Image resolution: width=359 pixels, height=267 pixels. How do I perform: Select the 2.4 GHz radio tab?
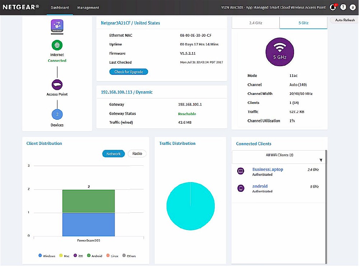(256, 23)
